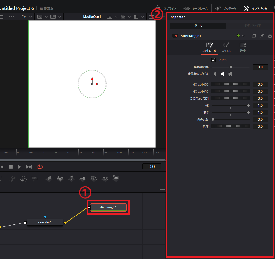Click the 角の丸み value field
The image size is (275, 259).
pos(260,120)
